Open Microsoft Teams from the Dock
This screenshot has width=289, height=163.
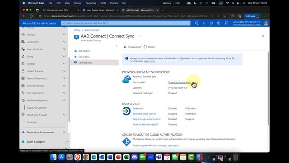[x=158, y=157]
